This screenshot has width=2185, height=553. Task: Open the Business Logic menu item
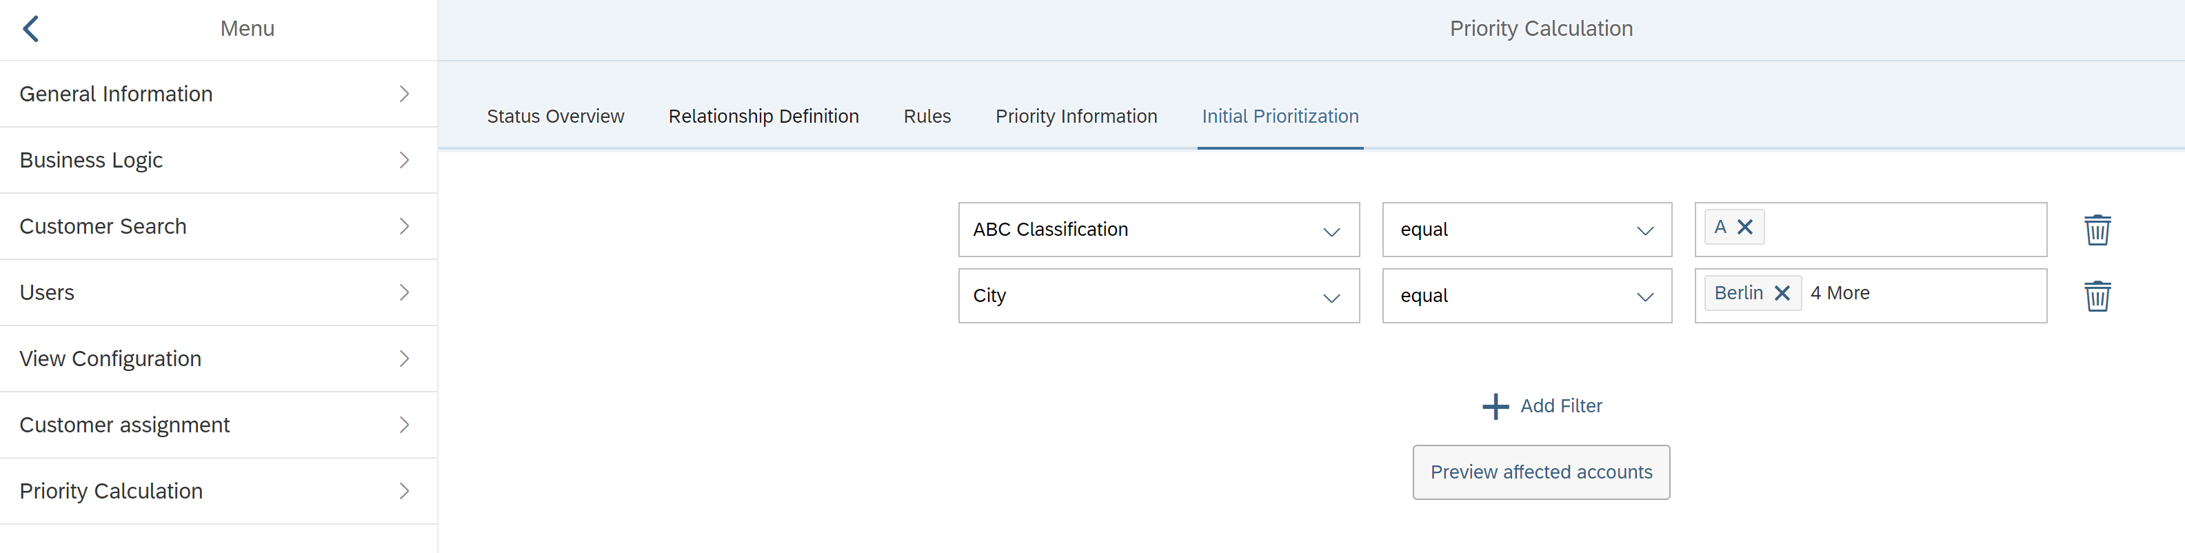218,160
